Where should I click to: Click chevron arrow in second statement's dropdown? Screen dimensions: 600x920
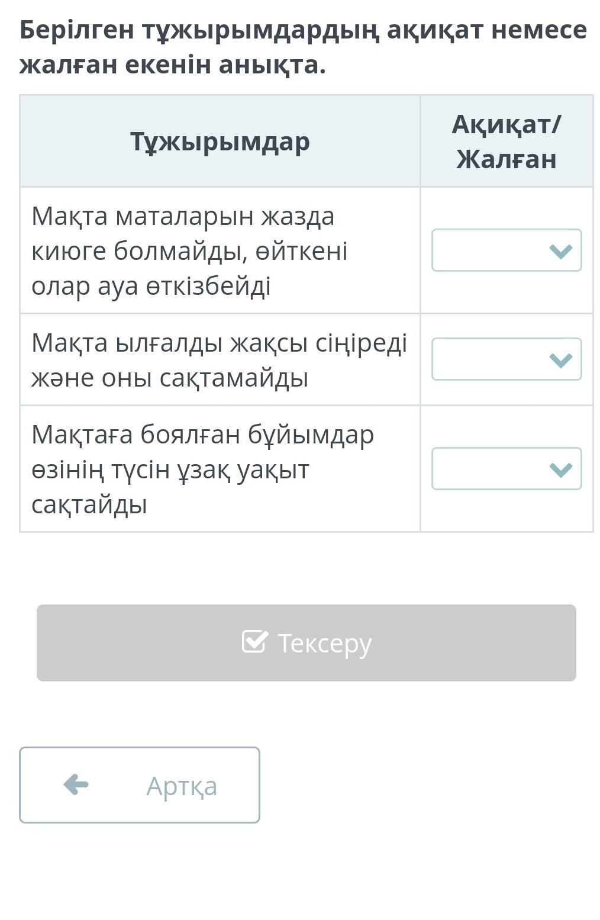tap(560, 360)
